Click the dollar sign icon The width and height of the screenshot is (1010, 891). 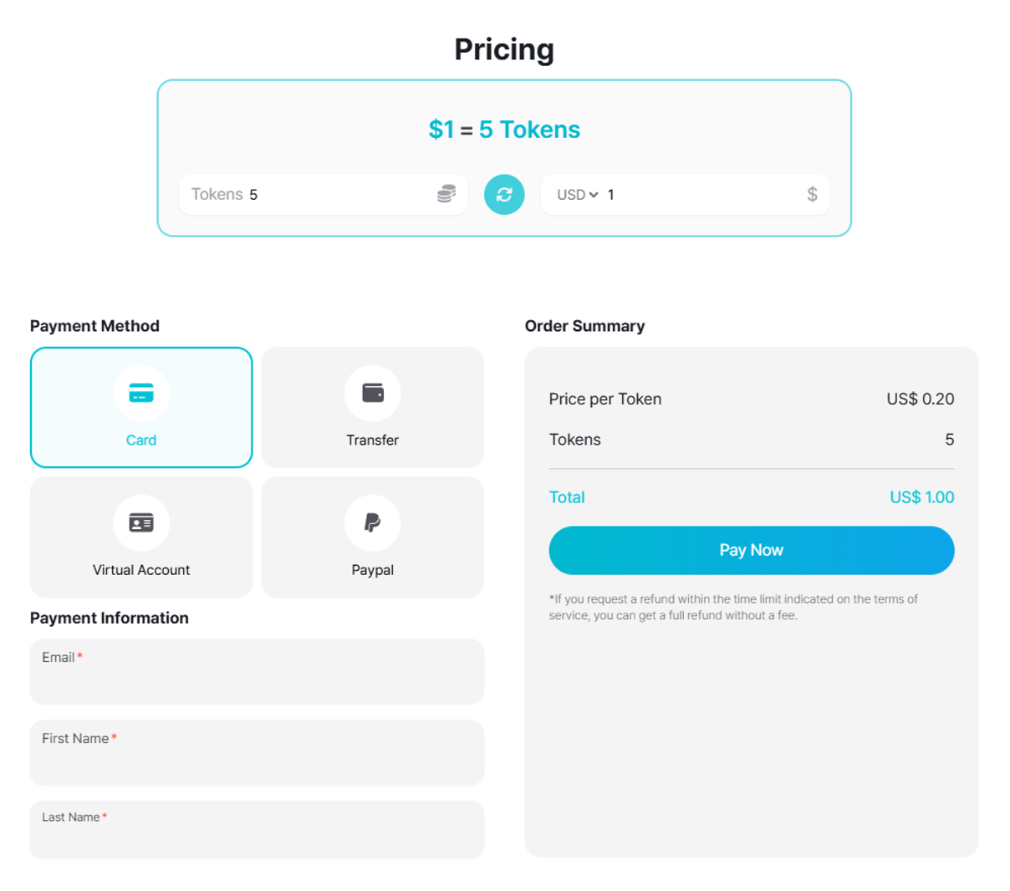tap(812, 195)
